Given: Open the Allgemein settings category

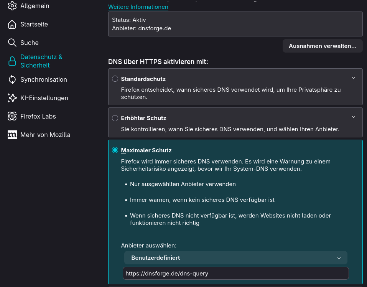Looking at the screenshot, I should tap(35, 6).
